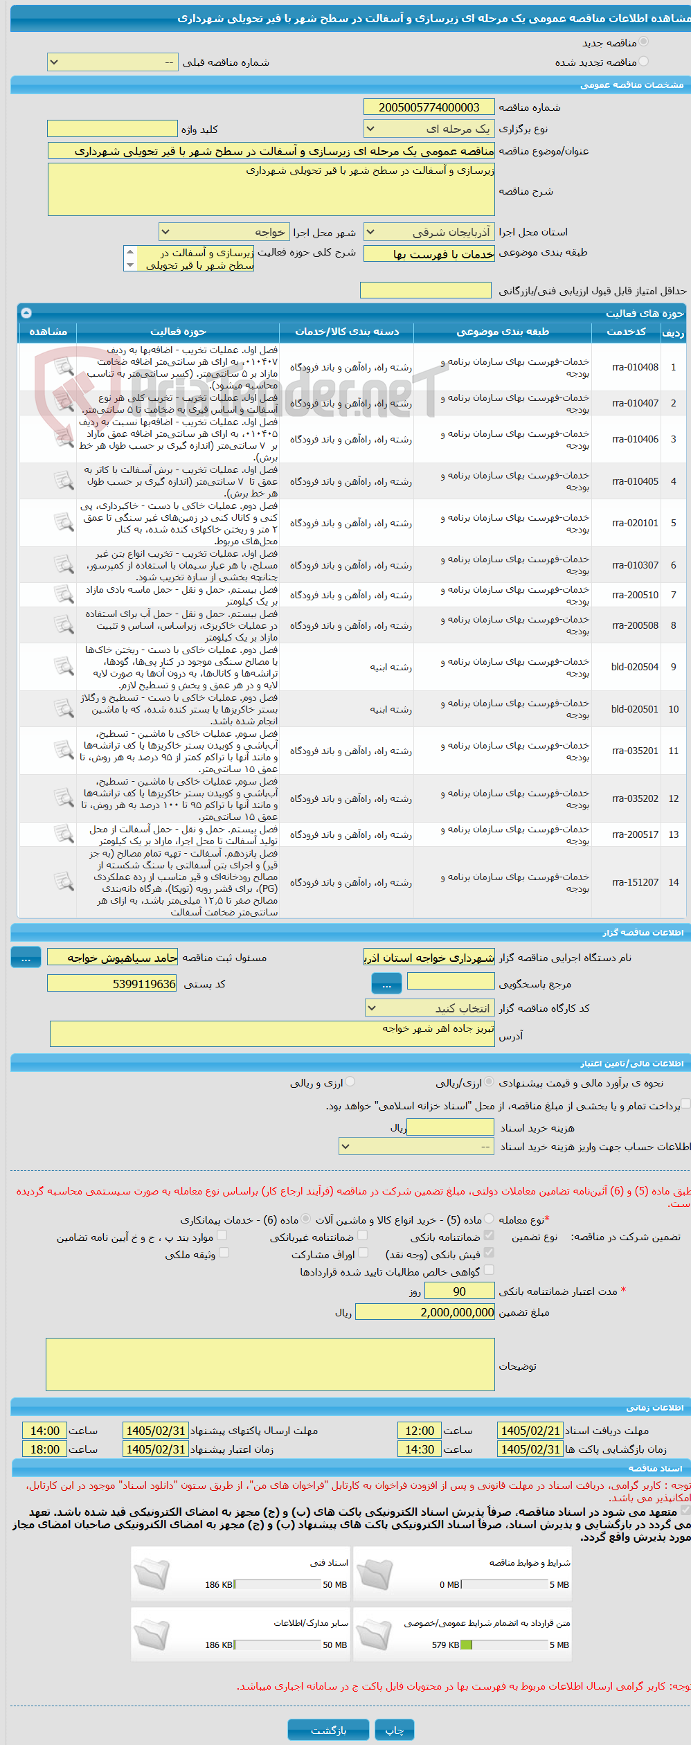The image size is (691, 1745).
Task: Open view icon for row rra-010408
Action: [x=64, y=366]
